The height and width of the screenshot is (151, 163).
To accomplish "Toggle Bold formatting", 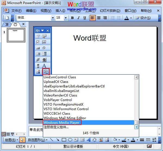I will (72, 18).
